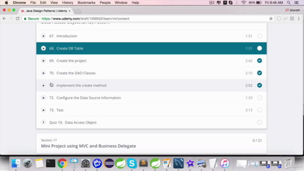Viewport: 304px width, 171px height.
Task: Click battery status indicator
Action: click(255, 3)
